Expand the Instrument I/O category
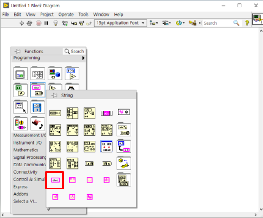The height and width of the screenshot is (218, 263). pyautogui.click(x=27, y=143)
